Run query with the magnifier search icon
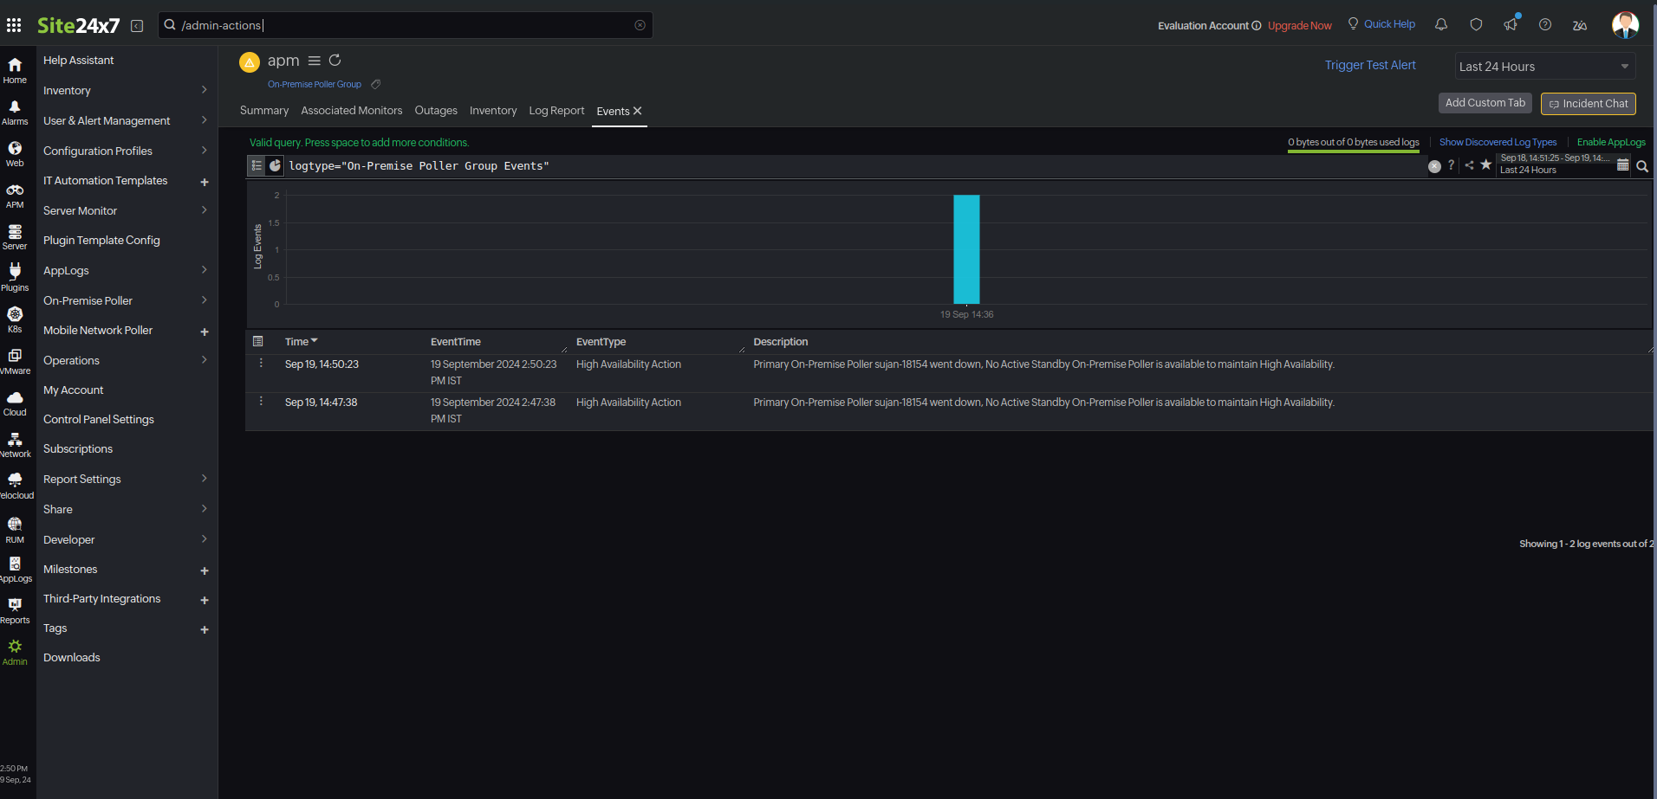This screenshot has width=1657, height=799. 1642,166
